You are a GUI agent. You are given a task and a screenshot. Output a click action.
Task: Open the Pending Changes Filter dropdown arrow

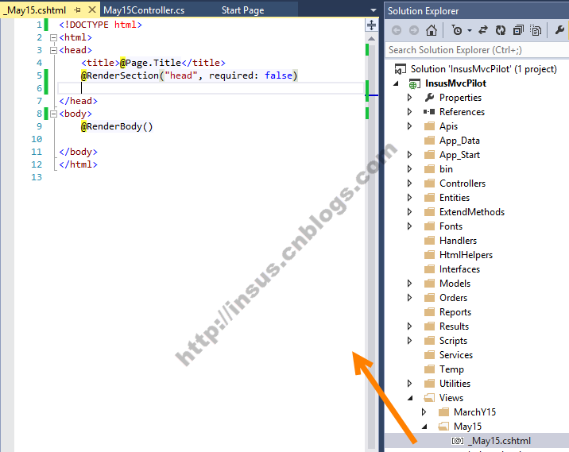click(x=470, y=30)
